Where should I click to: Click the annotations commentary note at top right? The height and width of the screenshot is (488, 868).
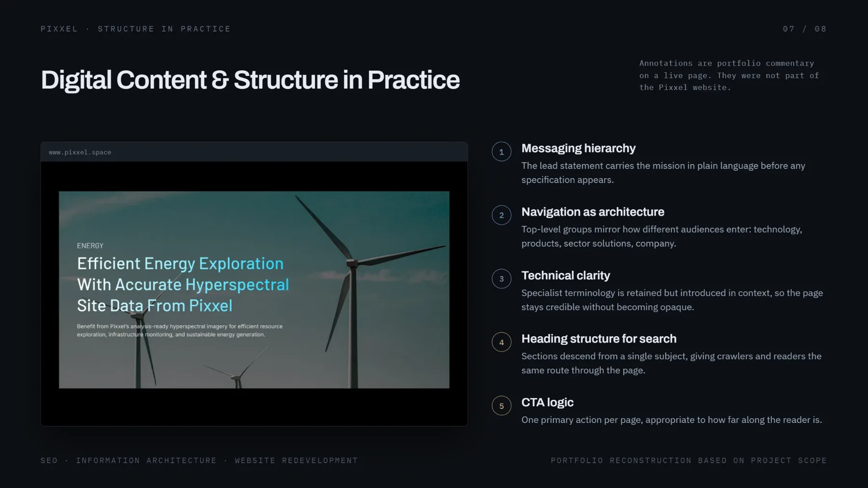pos(729,75)
